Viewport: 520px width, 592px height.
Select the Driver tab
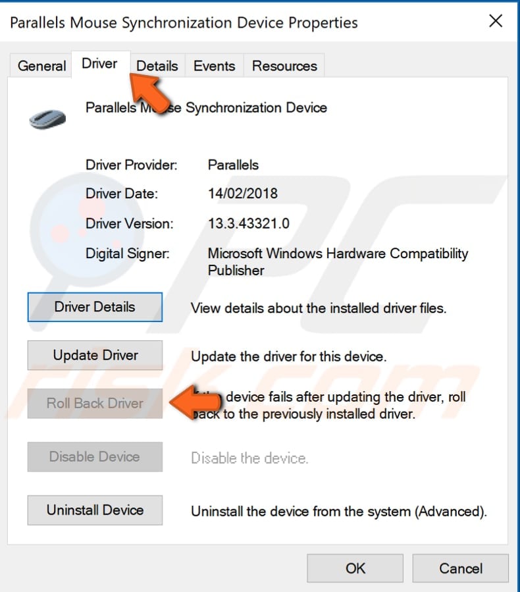100,63
